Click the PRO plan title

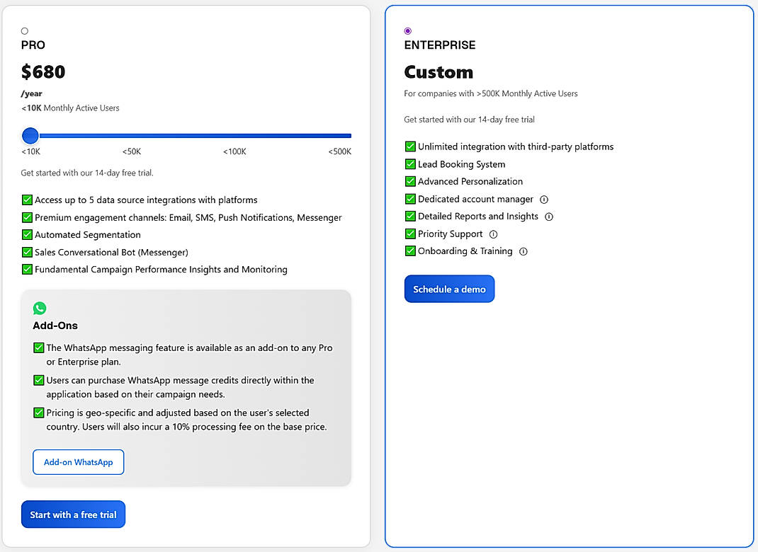tap(33, 45)
